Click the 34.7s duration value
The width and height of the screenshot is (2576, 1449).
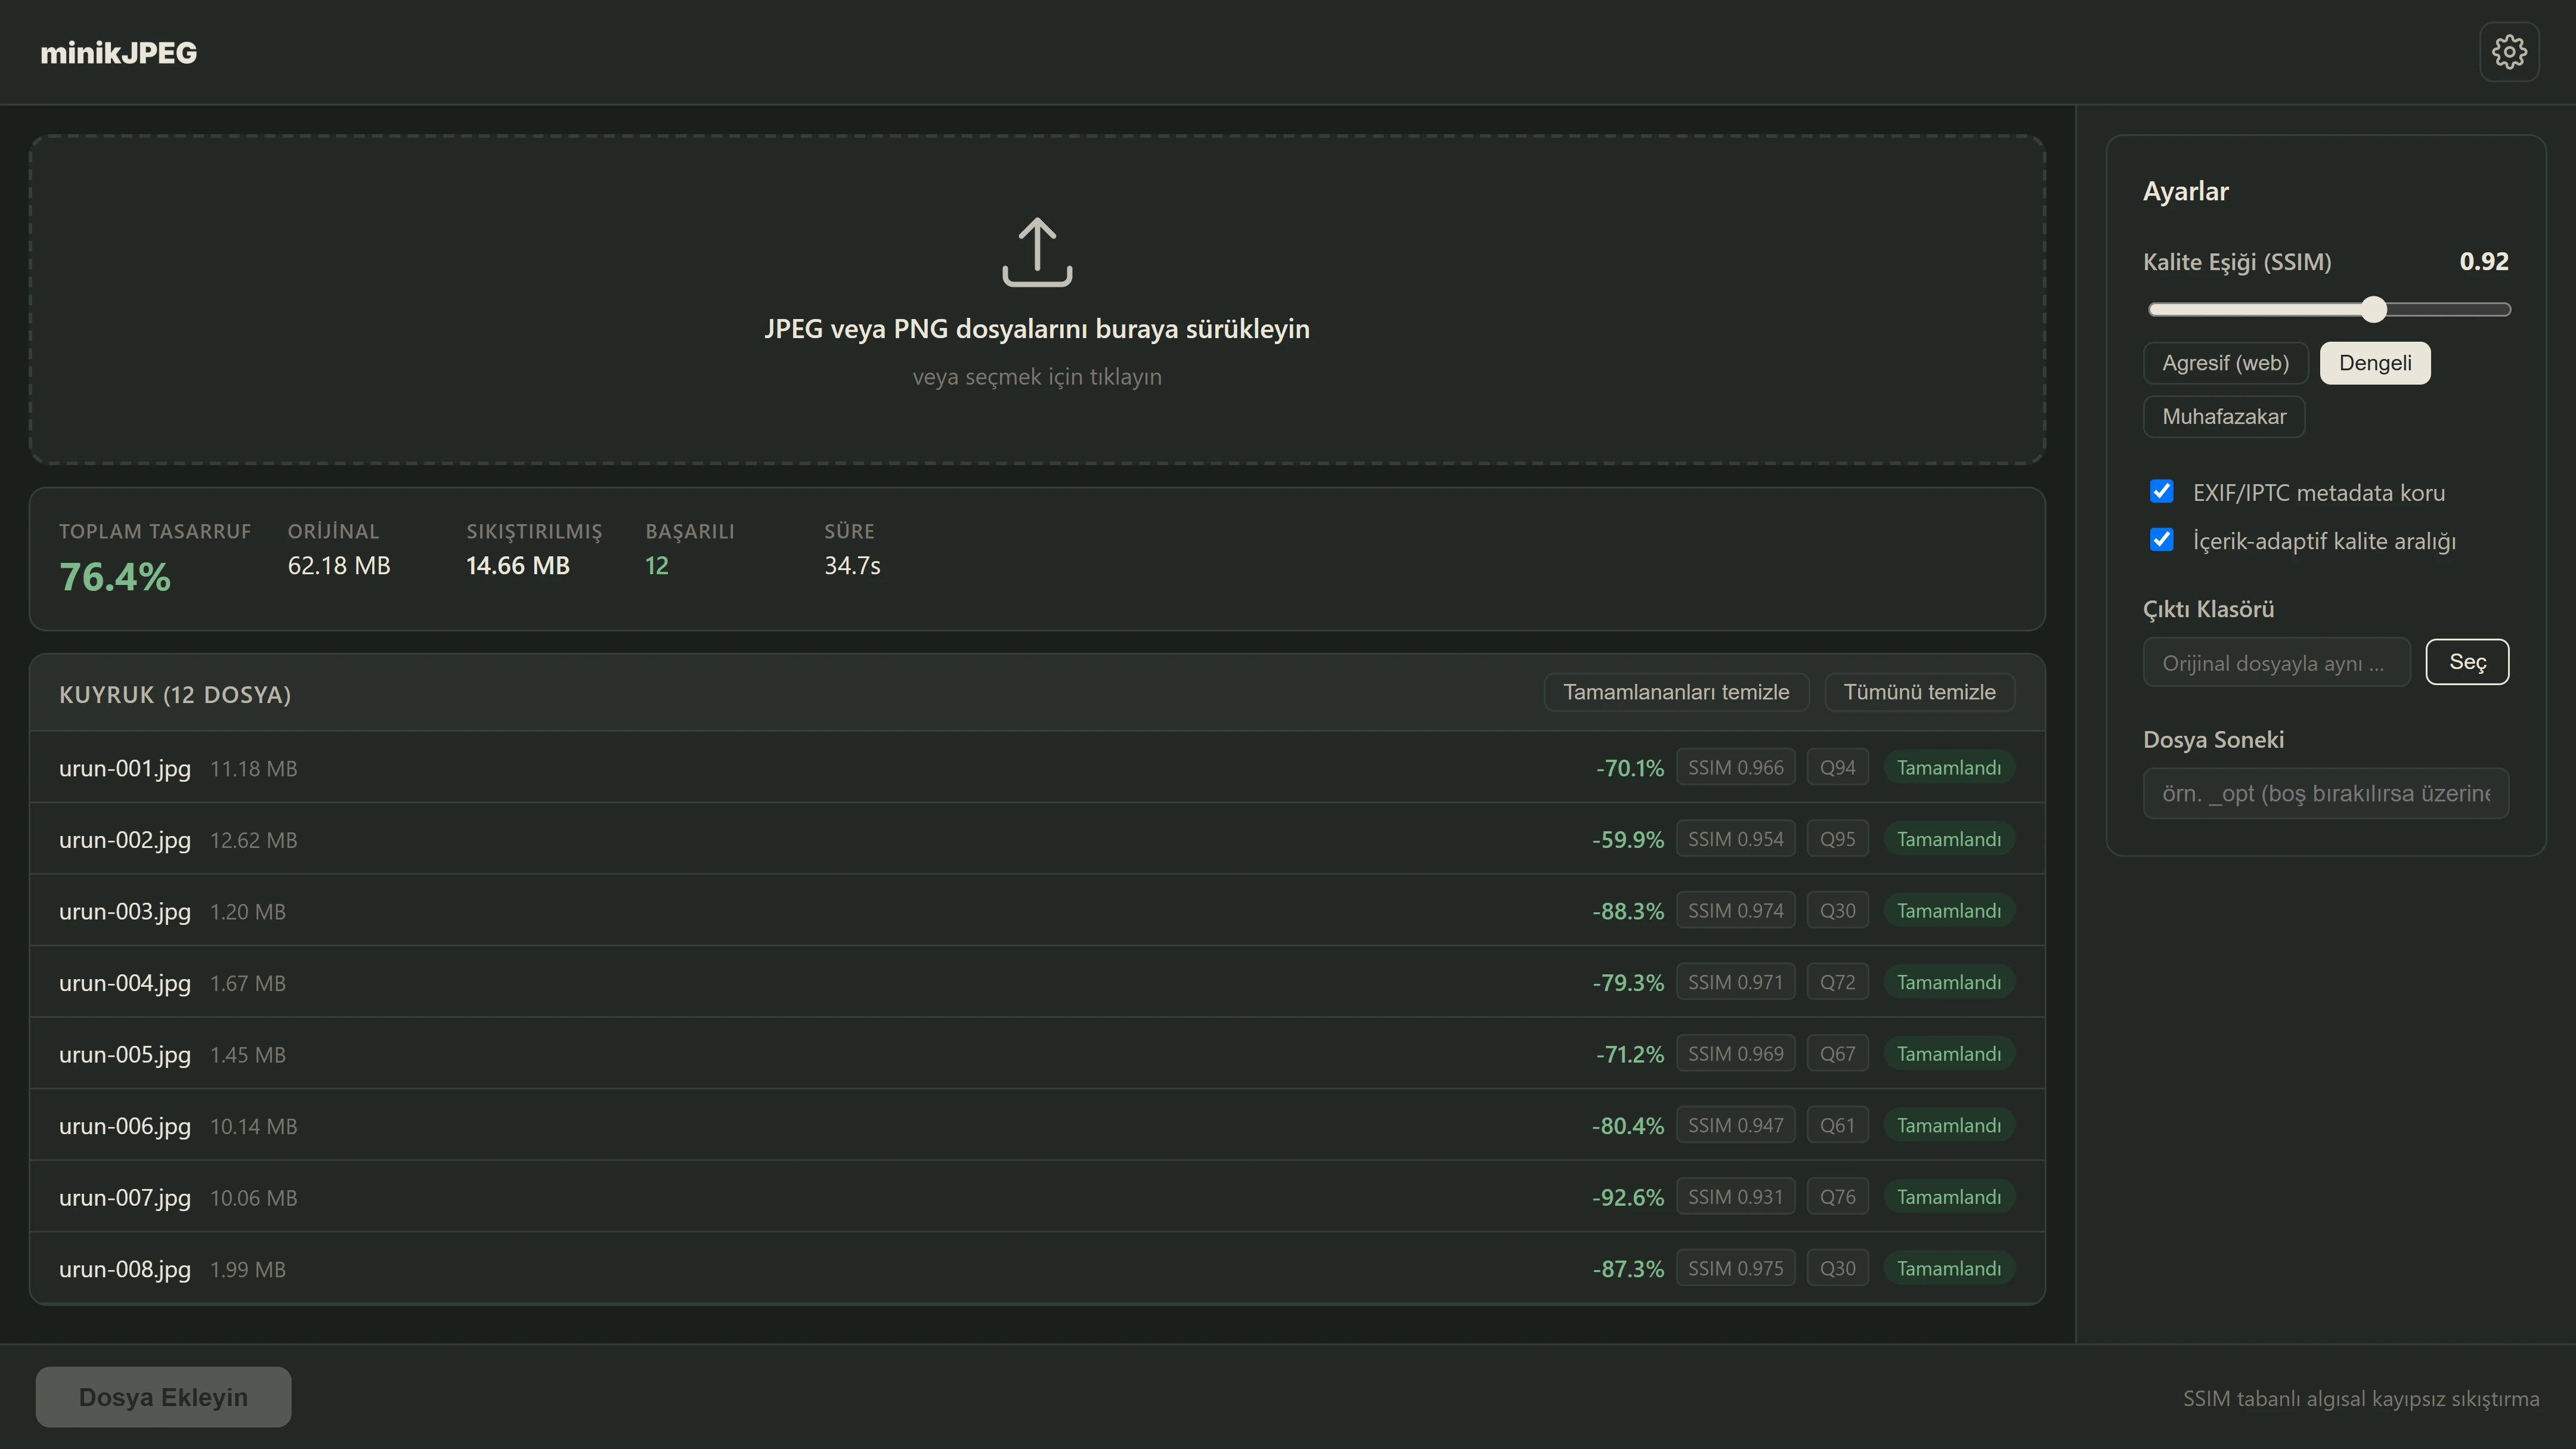(852, 565)
